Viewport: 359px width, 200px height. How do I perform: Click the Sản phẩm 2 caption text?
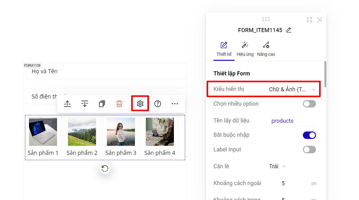[82, 153]
